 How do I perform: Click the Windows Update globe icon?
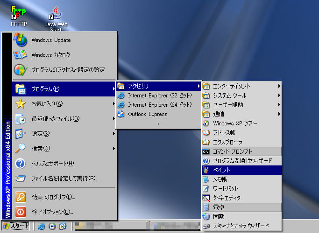point(21,40)
